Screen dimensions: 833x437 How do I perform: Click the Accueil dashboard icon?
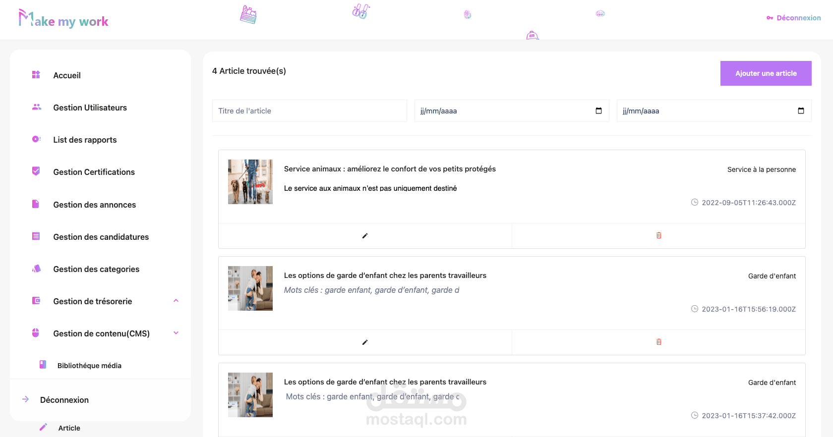[x=36, y=75]
